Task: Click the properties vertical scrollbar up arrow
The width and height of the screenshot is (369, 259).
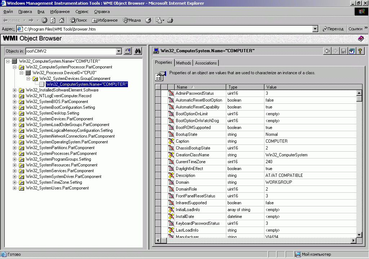Action: coord(359,93)
